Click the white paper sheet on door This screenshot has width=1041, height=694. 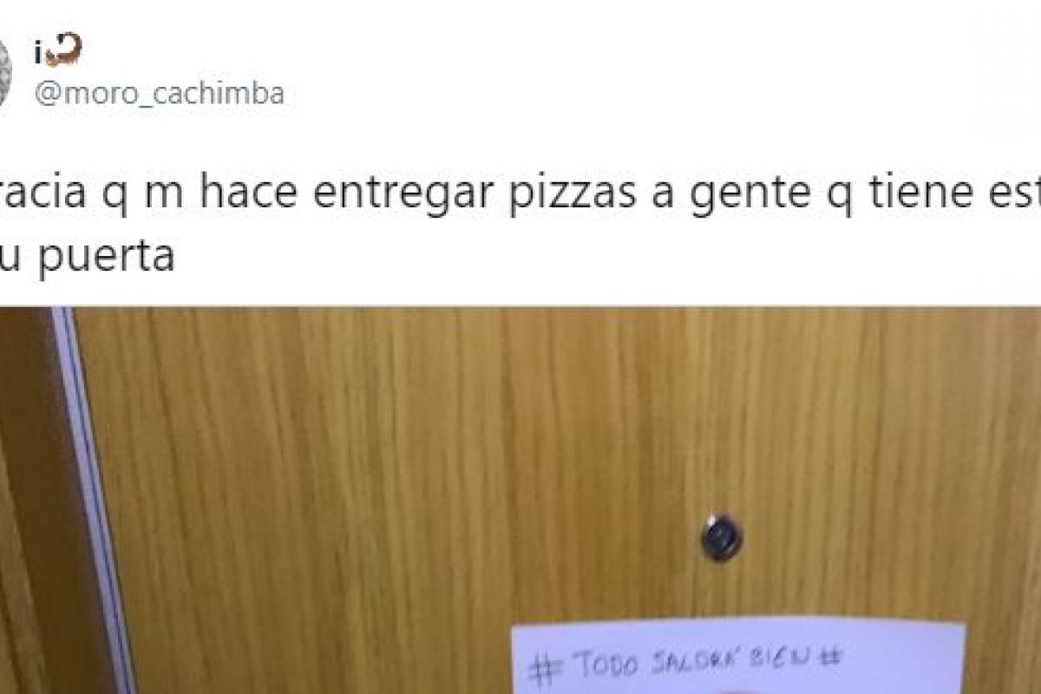(x=737, y=658)
